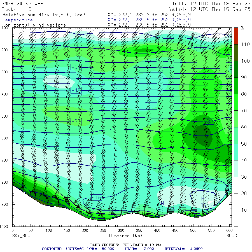The height and width of the screenshot is (252, 252).
Task: Select the '110' color bar label
Action: coord(245,44)
